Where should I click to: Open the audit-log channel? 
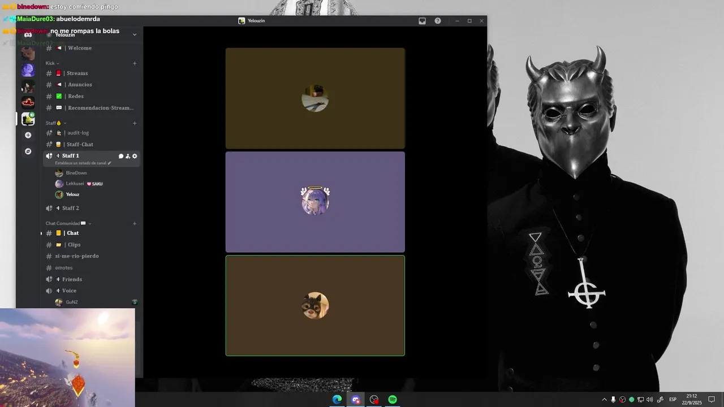[91, 133]
